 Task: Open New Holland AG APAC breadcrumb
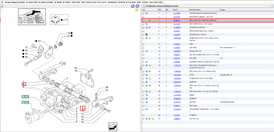click(16, 2)
